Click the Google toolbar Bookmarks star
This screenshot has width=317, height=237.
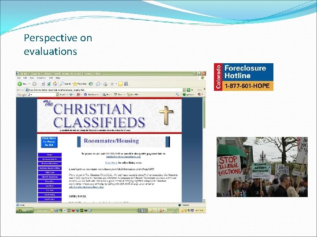[x=85, y=94]
